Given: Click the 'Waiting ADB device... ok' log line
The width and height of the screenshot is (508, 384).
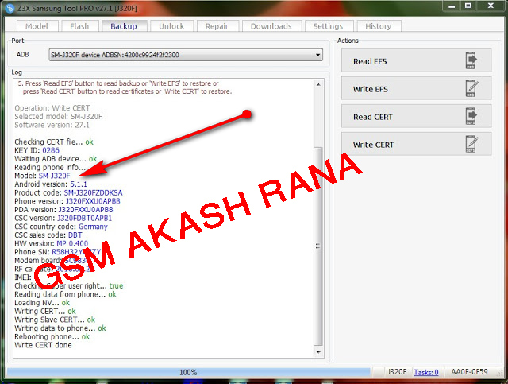Looking at the screenshot, I should tap(56, 159).
